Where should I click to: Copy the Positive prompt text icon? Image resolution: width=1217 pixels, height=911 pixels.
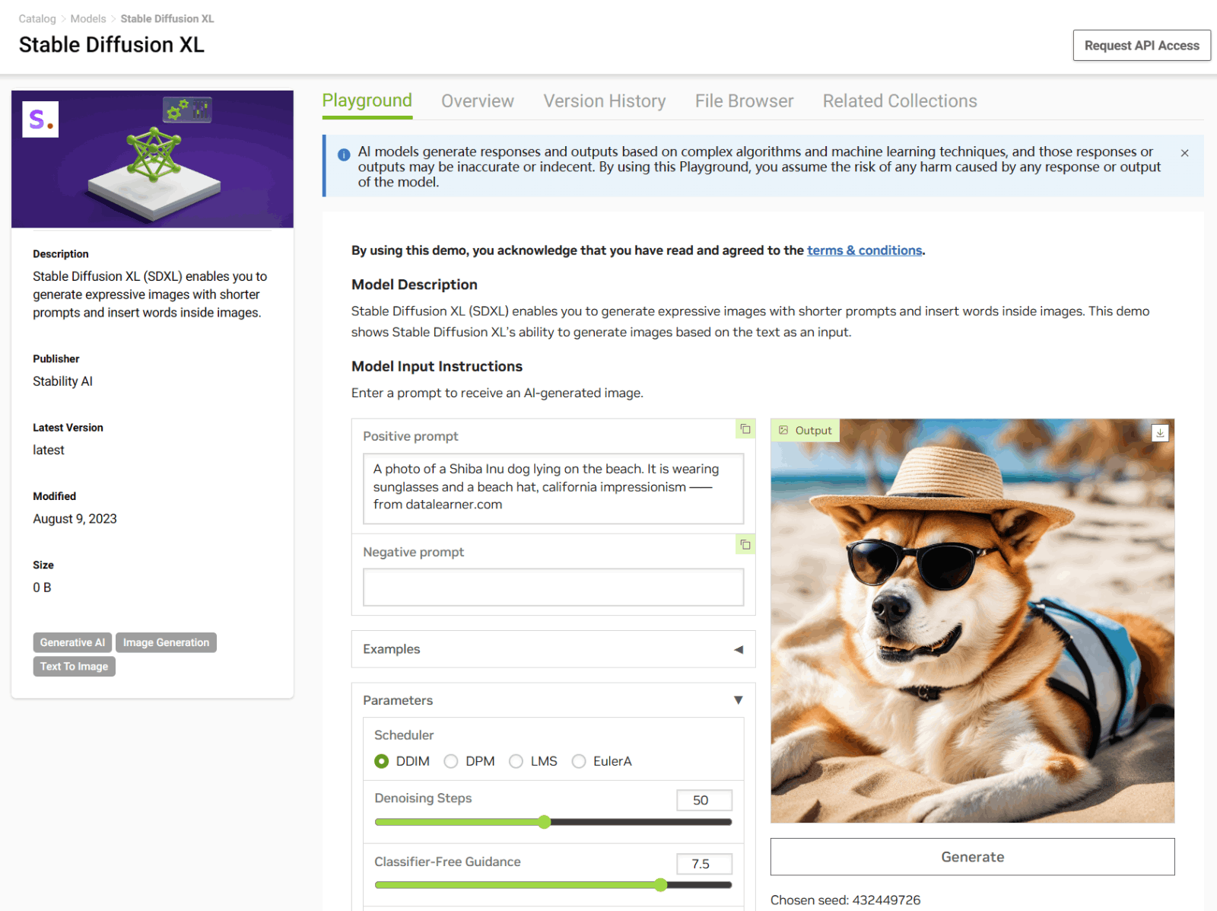point(745,429)
